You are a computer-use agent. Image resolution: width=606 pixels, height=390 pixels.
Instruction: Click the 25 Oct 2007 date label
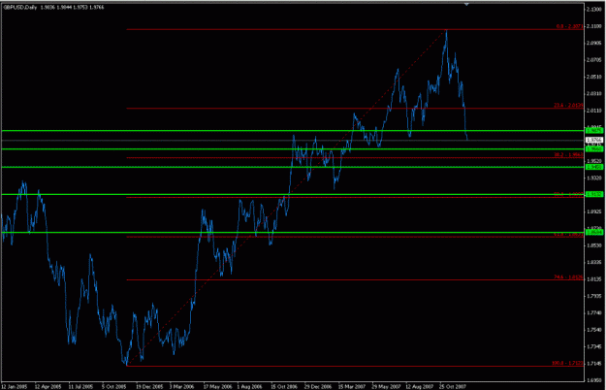tap(453, 386)
